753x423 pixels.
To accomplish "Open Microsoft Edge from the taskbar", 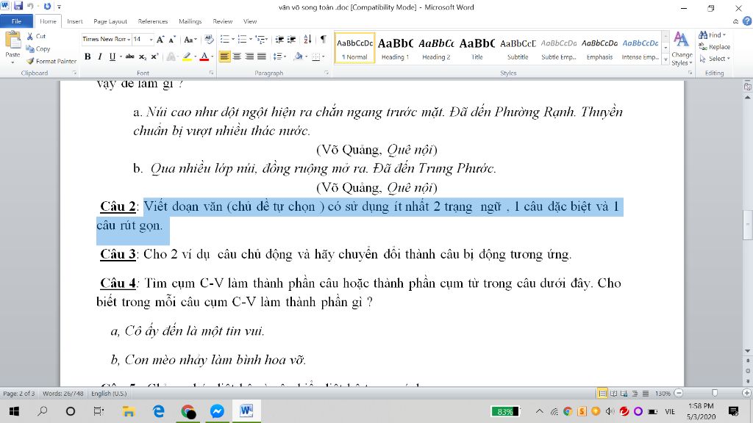I will point(159,411).
